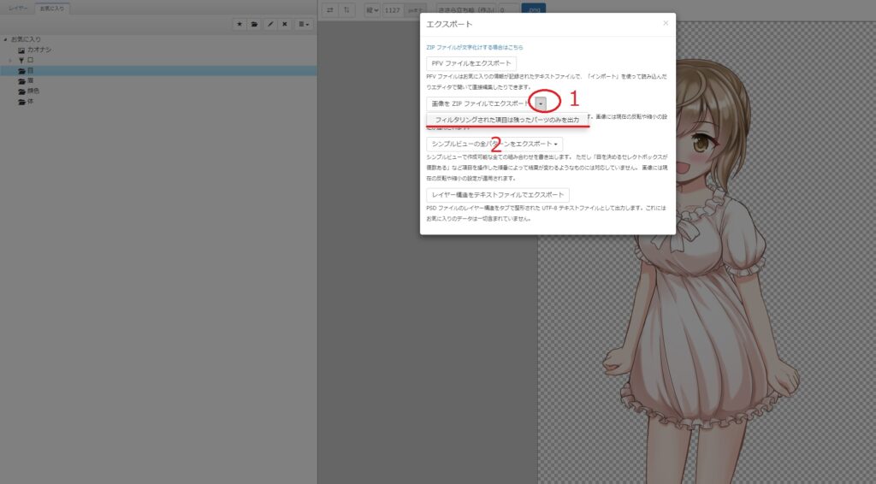
Task: Click the folder icon beside 頬色
Action: 21,91
